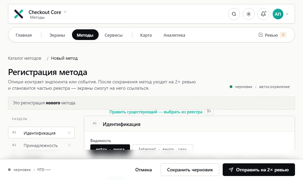Open the search magnifier icon
Image resolution: width=303 pixels, height=180 pixels.
[x=234, y=14]
